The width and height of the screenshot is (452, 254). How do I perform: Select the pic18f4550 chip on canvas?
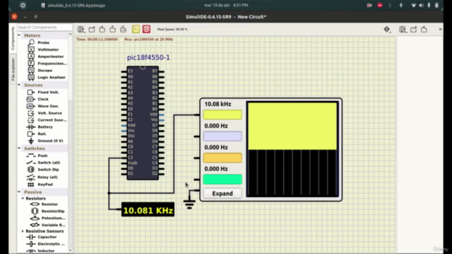pos(143,123)
